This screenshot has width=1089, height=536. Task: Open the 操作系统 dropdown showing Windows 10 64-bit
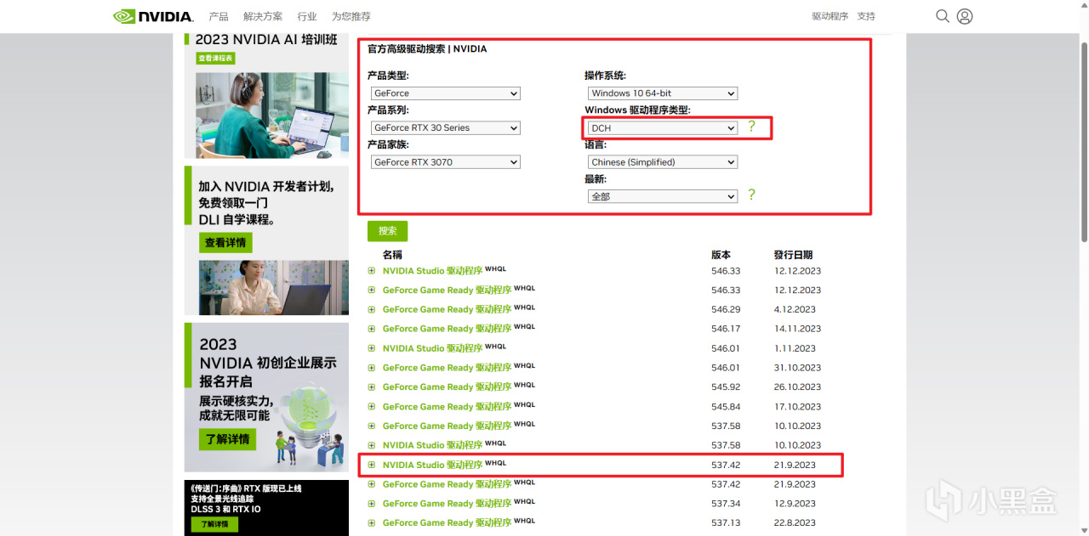(x=663, y=93)
